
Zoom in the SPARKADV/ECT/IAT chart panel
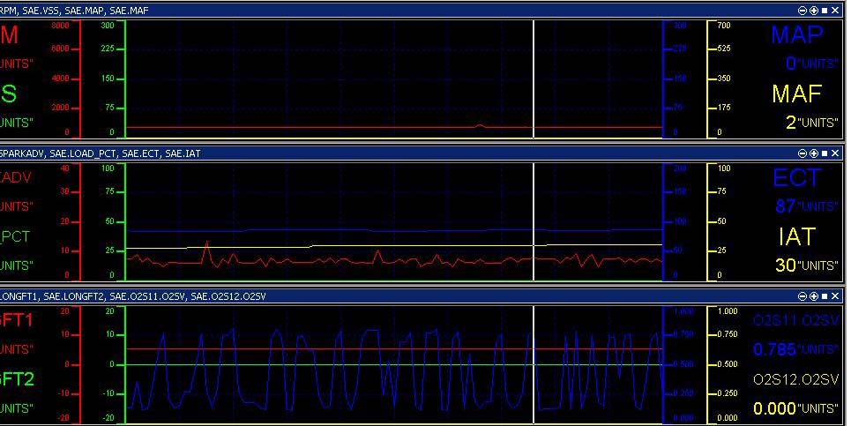pos(814,153)
